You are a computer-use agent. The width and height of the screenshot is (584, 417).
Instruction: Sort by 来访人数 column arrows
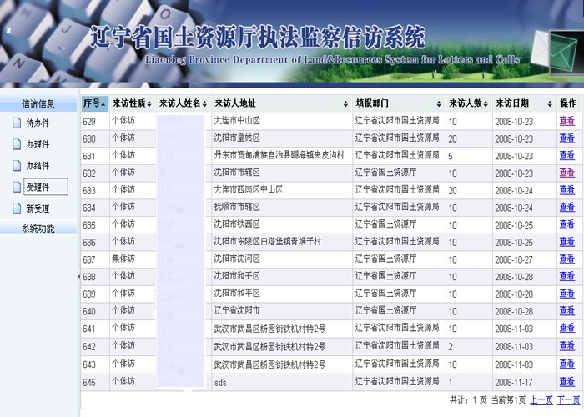pyautogui.click(x=486, y=104)
